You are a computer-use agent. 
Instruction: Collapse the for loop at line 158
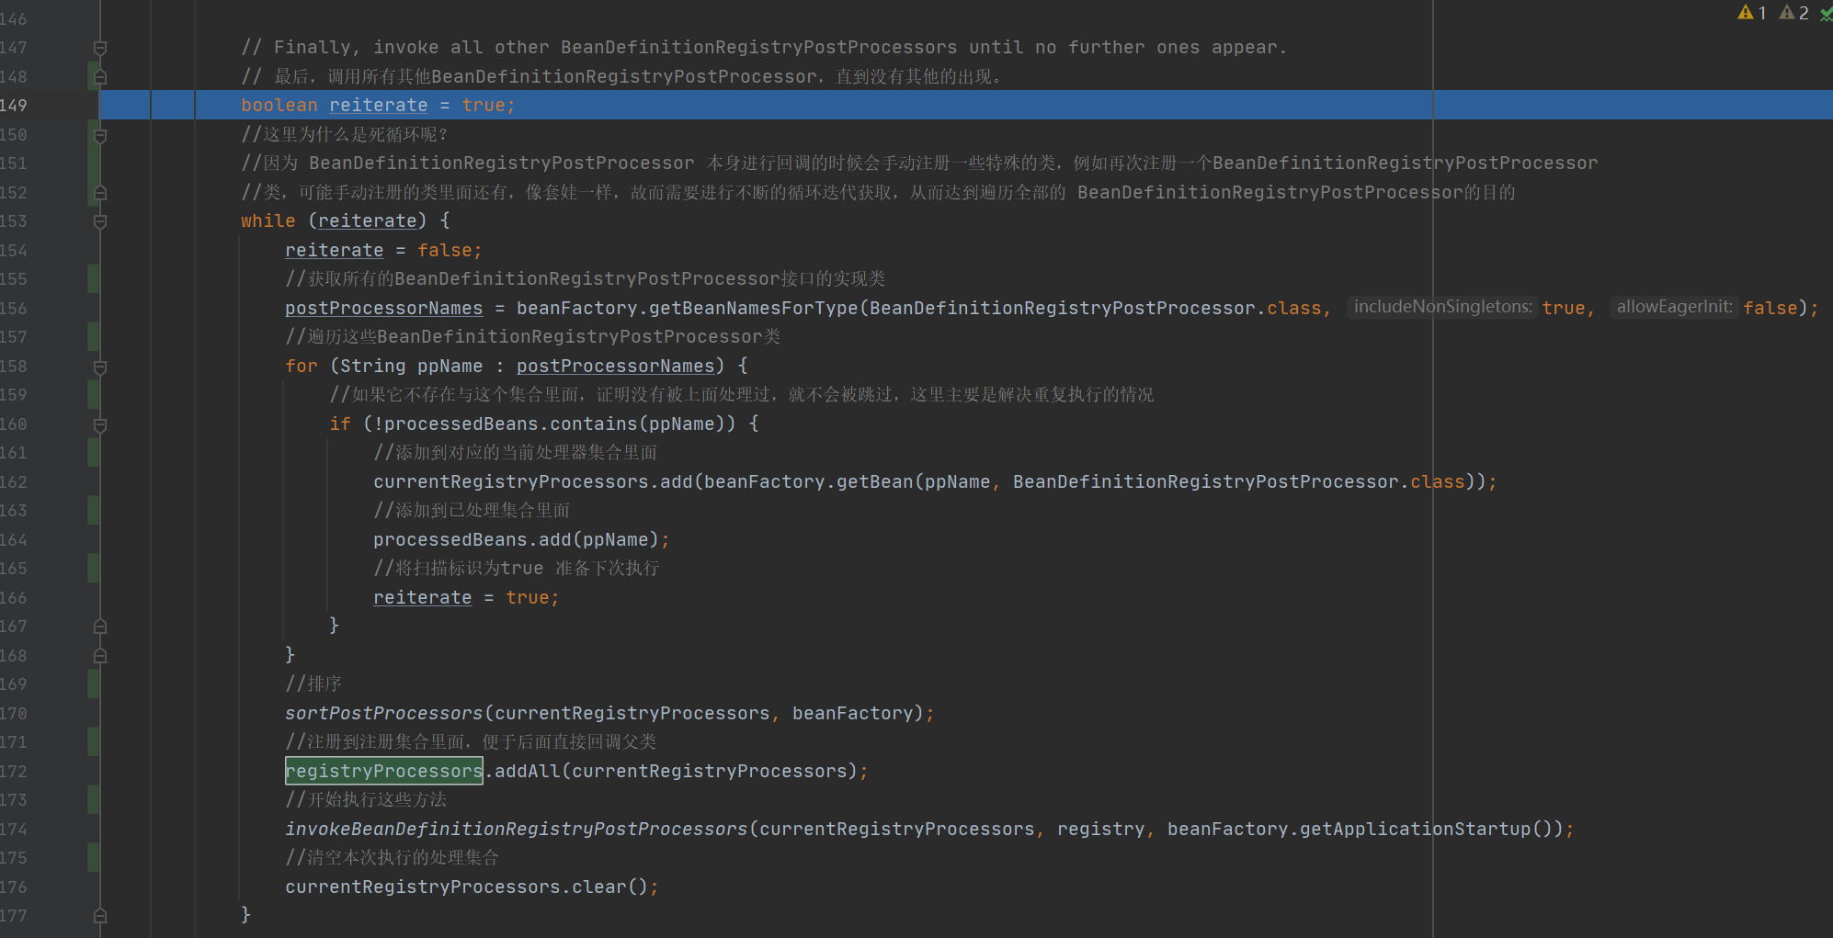100,367
